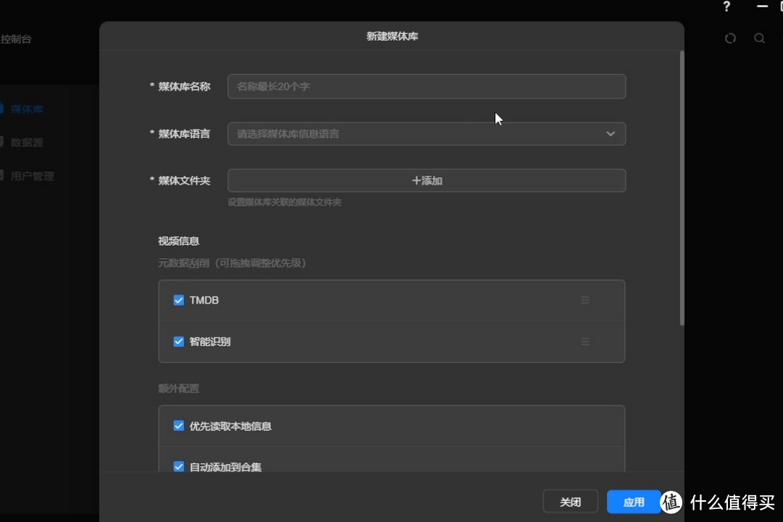The height and width of the screenshot is (522, 783).
Task: Select the highlighted 媒体库 navigation entry
Action: click(x=26, y=109)
